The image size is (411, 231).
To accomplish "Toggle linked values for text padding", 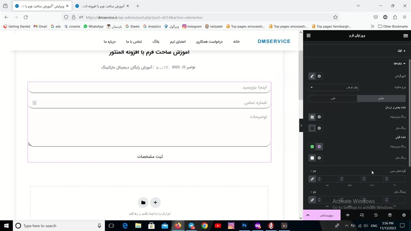I will coord(312,200).
